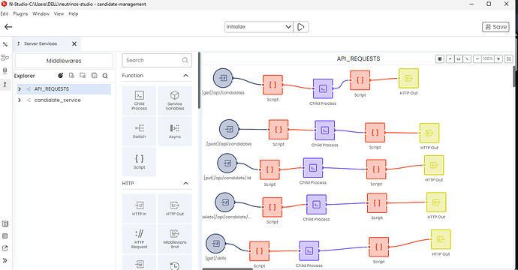Select the Service Variables palette node

[175, 100]
